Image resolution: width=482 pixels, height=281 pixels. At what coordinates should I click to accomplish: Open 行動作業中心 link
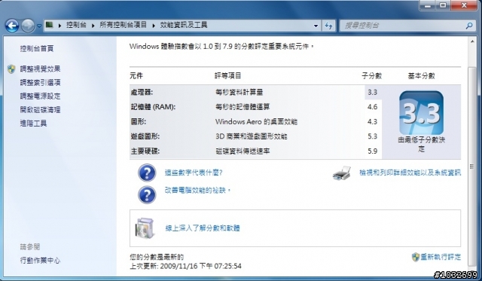40,261
